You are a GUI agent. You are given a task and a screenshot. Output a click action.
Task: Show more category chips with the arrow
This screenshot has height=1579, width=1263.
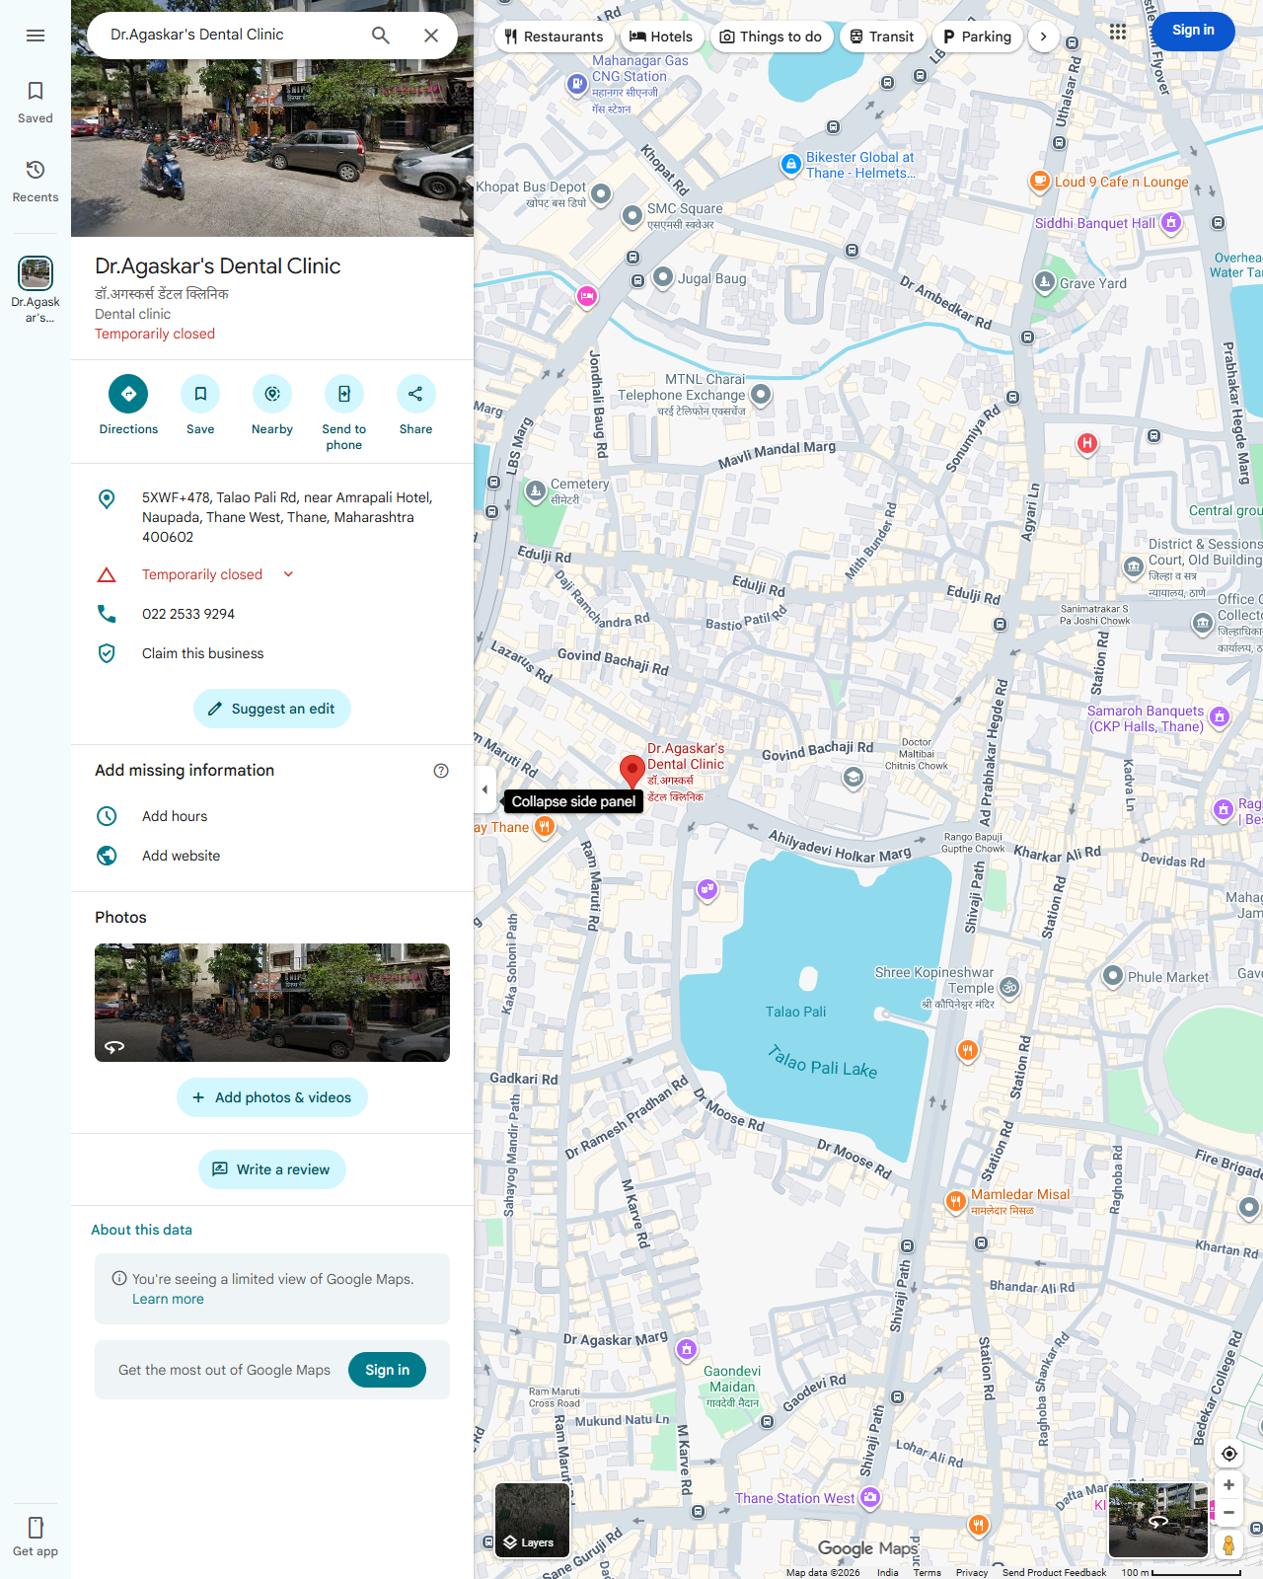pos(1043,37)
